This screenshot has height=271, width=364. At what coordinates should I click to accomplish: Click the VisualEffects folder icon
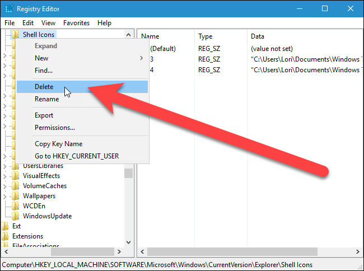[15, 176]
